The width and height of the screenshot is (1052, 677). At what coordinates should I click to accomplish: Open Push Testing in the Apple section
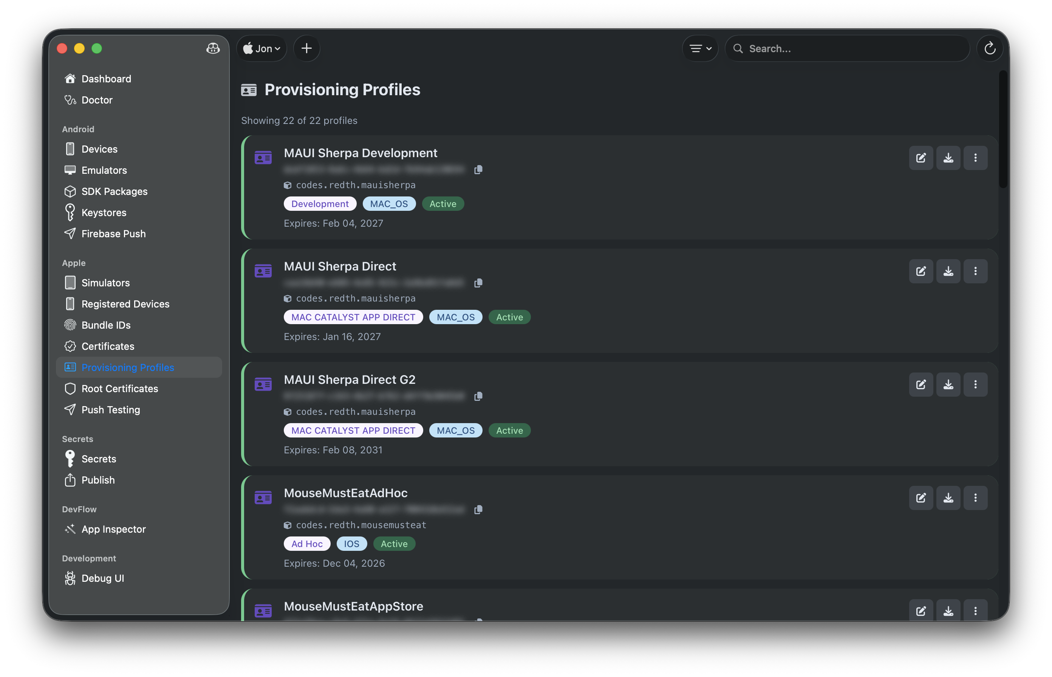[111, 410]
